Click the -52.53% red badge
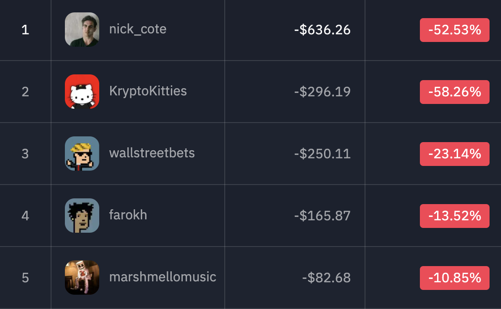 454,30
